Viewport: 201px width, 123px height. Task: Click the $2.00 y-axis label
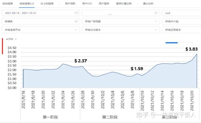12,70
